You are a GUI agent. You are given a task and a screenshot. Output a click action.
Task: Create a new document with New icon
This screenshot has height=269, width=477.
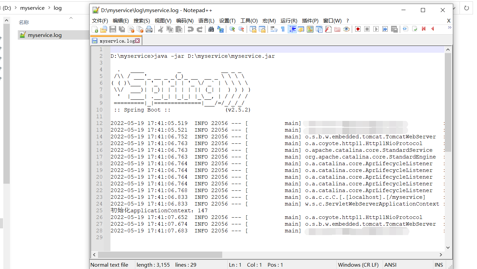click(95, 29)
